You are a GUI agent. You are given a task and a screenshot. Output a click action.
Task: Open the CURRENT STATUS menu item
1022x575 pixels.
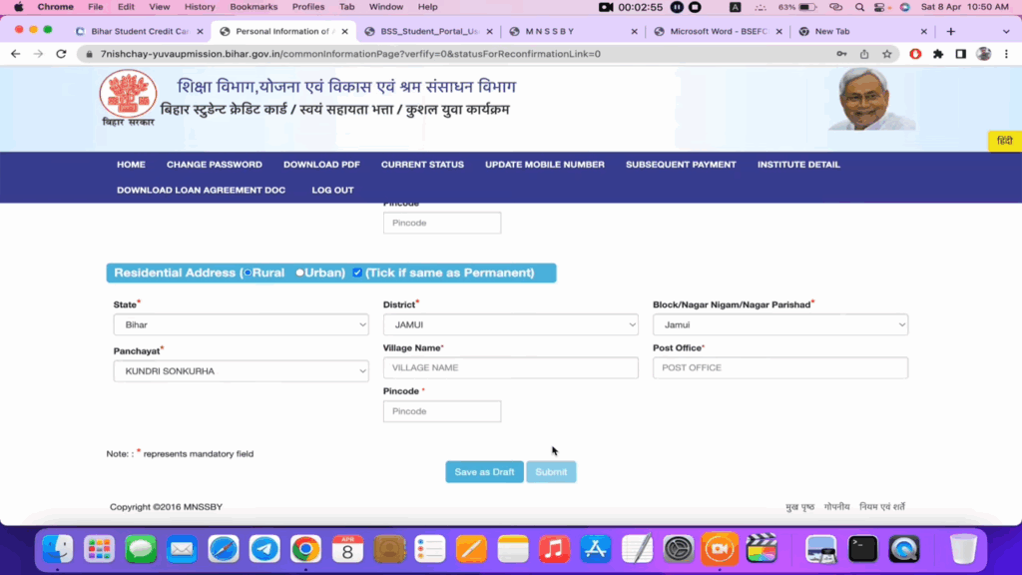[422, 165]
